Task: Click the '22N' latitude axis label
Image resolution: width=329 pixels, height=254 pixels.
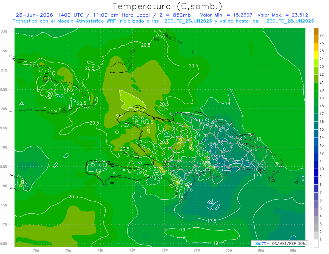Action: (x=4, y=32)
